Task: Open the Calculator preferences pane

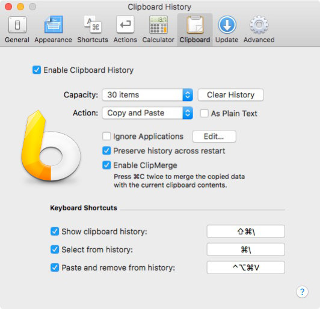Action: pyautogui.click(x=158, y=29)
